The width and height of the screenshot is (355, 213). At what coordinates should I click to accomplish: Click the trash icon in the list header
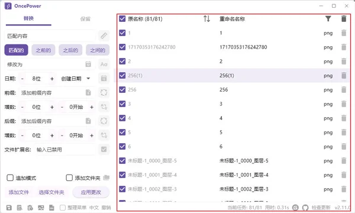coord(344,18)
